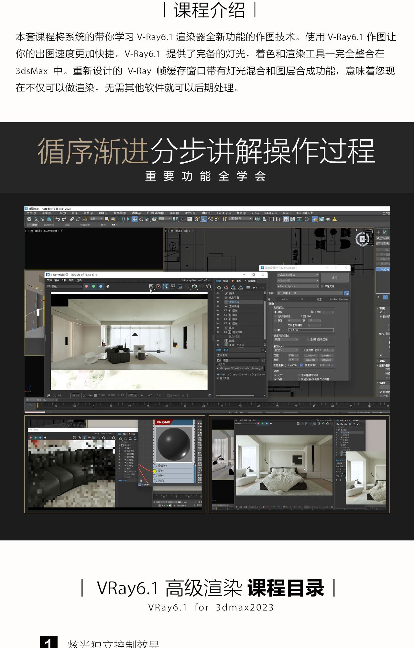Image resolution: width=414 pixels, height=648 pixels.
Task: Open the 渲染(R) menu in 3ds Max
Action: point(174,213)
